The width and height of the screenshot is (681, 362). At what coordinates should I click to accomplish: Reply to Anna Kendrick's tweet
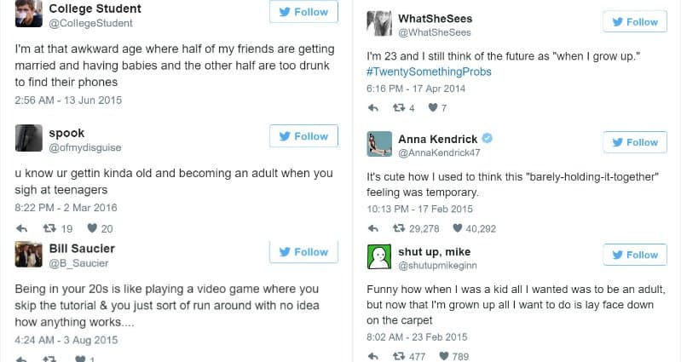[x=372, y=228]
